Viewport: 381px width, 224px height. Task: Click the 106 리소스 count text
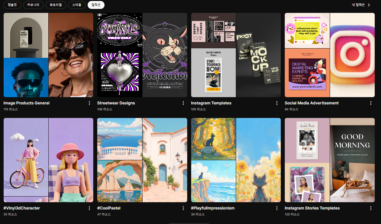point(105,109)
